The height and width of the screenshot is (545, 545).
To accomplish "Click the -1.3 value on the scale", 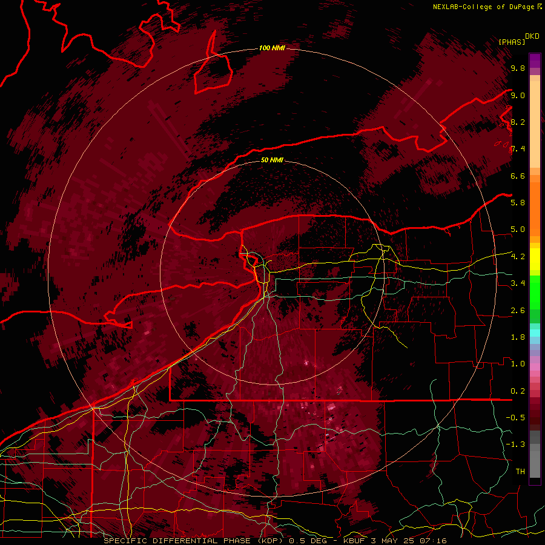I will [515, 445].
